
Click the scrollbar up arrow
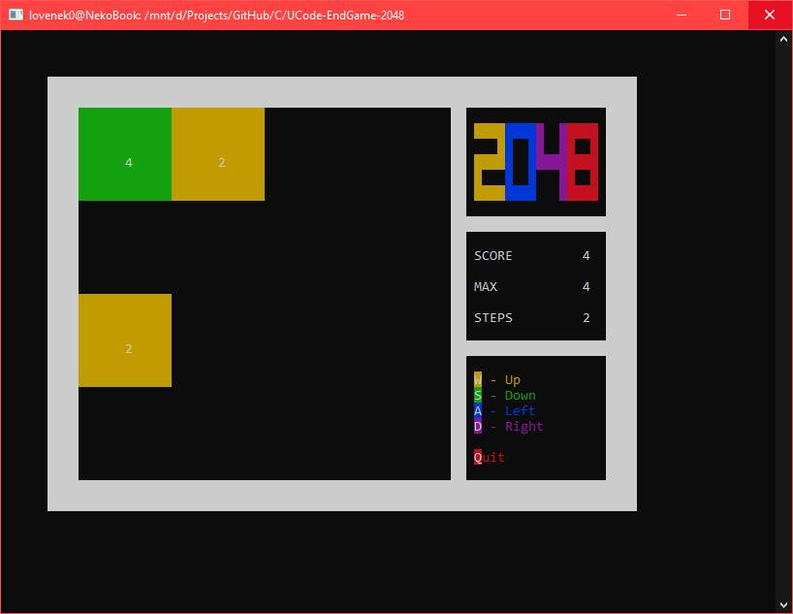pyautogui.click(x=783, y=39)
